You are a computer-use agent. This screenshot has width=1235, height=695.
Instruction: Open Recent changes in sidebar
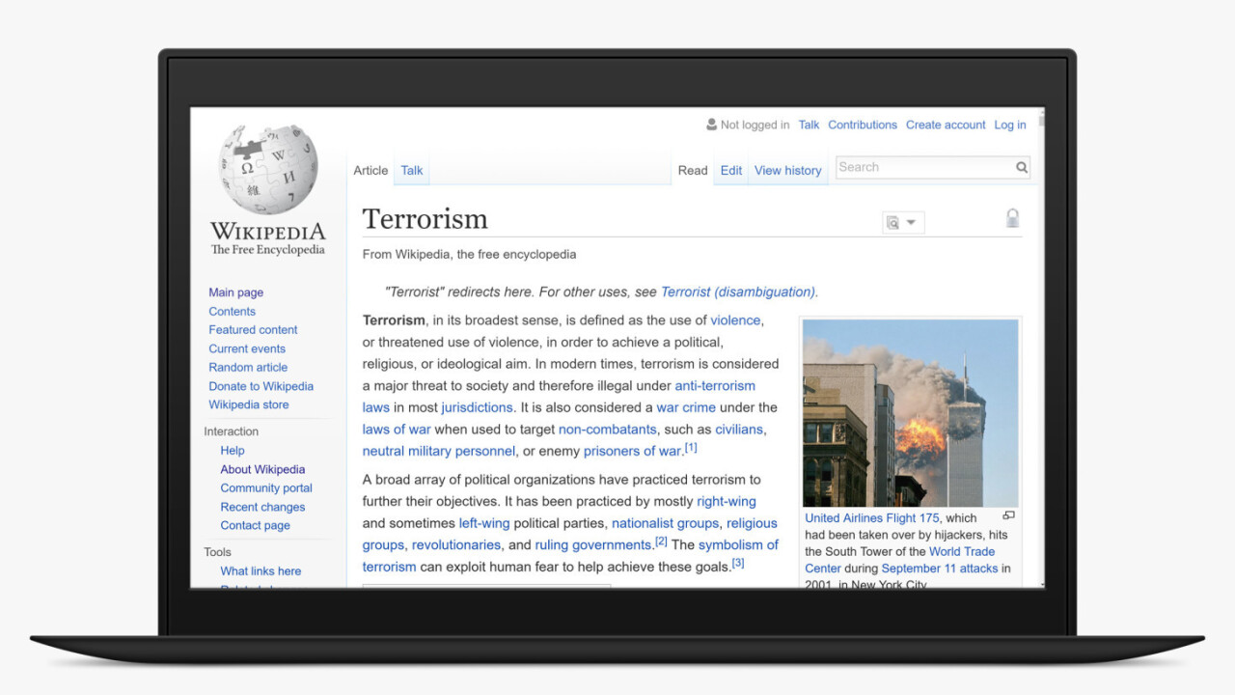click(x=262, y=507)
